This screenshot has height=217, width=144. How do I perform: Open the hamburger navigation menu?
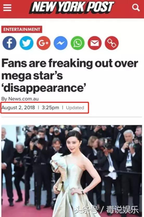point(7,8)
